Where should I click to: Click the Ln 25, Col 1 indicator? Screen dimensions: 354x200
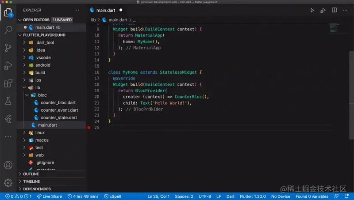coord(158,196)
